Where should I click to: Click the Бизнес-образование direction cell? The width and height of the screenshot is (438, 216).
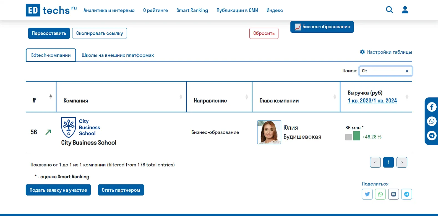pyautogui.click(x=215, y=132)
